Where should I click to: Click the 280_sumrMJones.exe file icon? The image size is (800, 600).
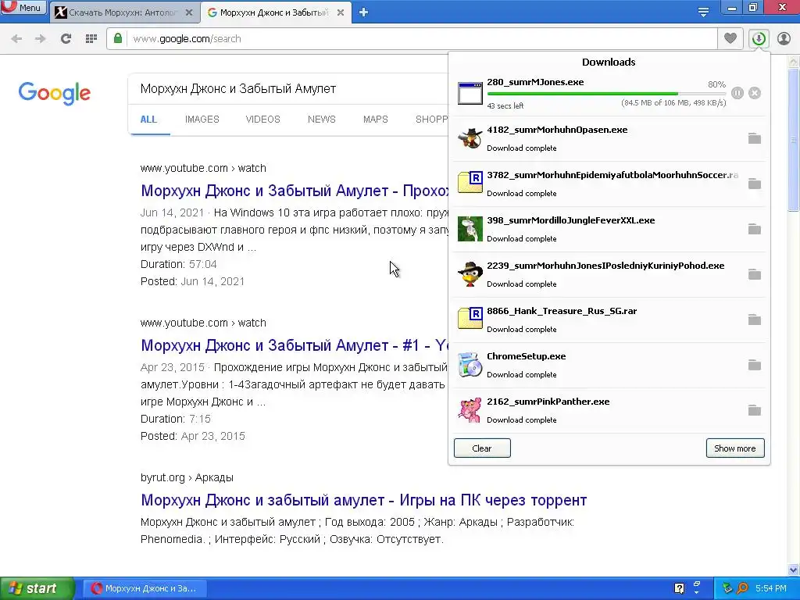tap(470, 93)
